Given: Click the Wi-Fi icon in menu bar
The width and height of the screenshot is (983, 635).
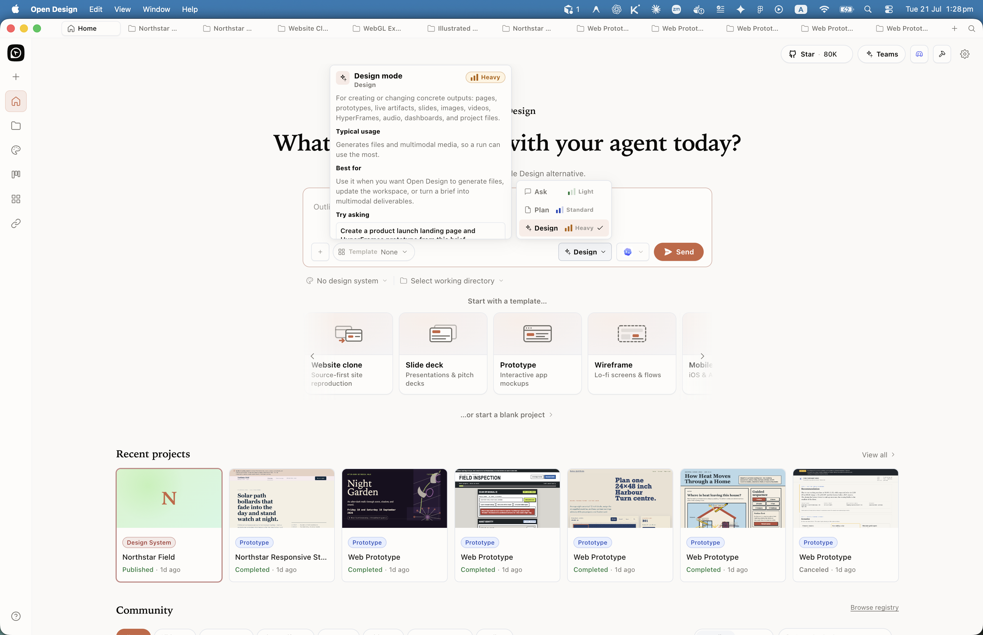Looking at the screenshot, I should (824, 9).
